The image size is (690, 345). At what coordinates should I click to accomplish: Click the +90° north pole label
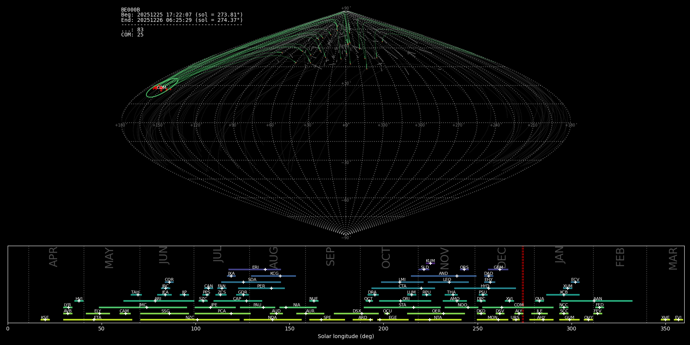[x=346, y=8]
